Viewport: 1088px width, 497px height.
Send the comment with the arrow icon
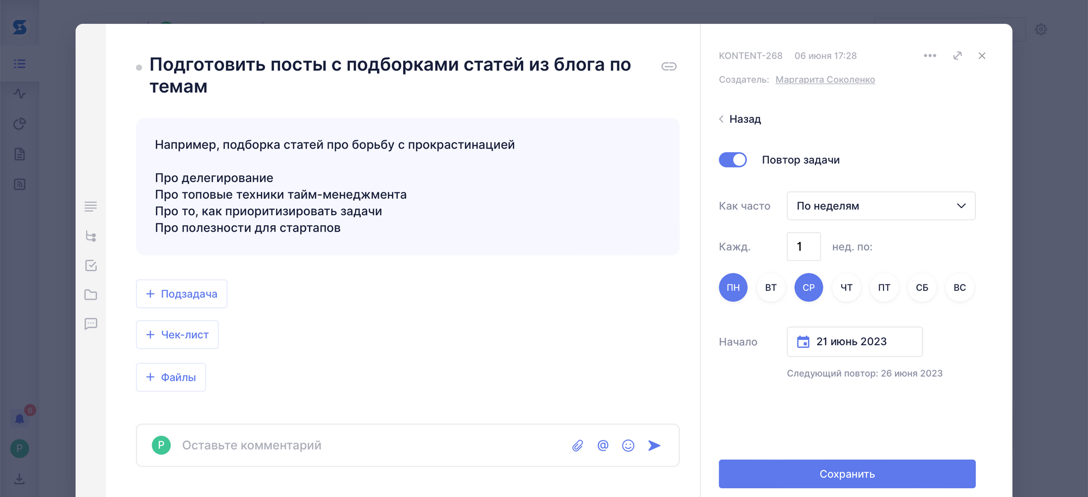coord(654,446)
